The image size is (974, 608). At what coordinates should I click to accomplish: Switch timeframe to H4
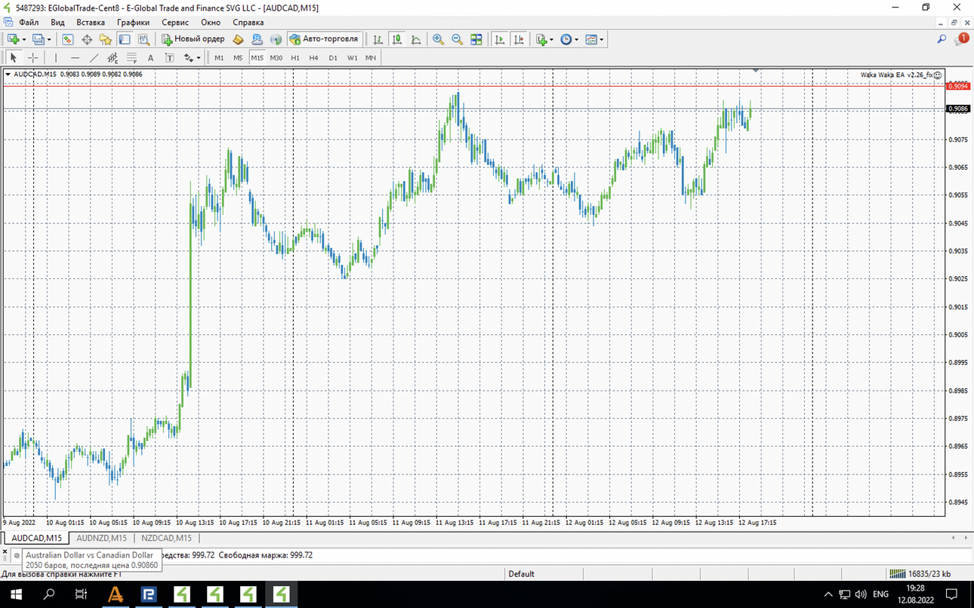tap(314, 57)
